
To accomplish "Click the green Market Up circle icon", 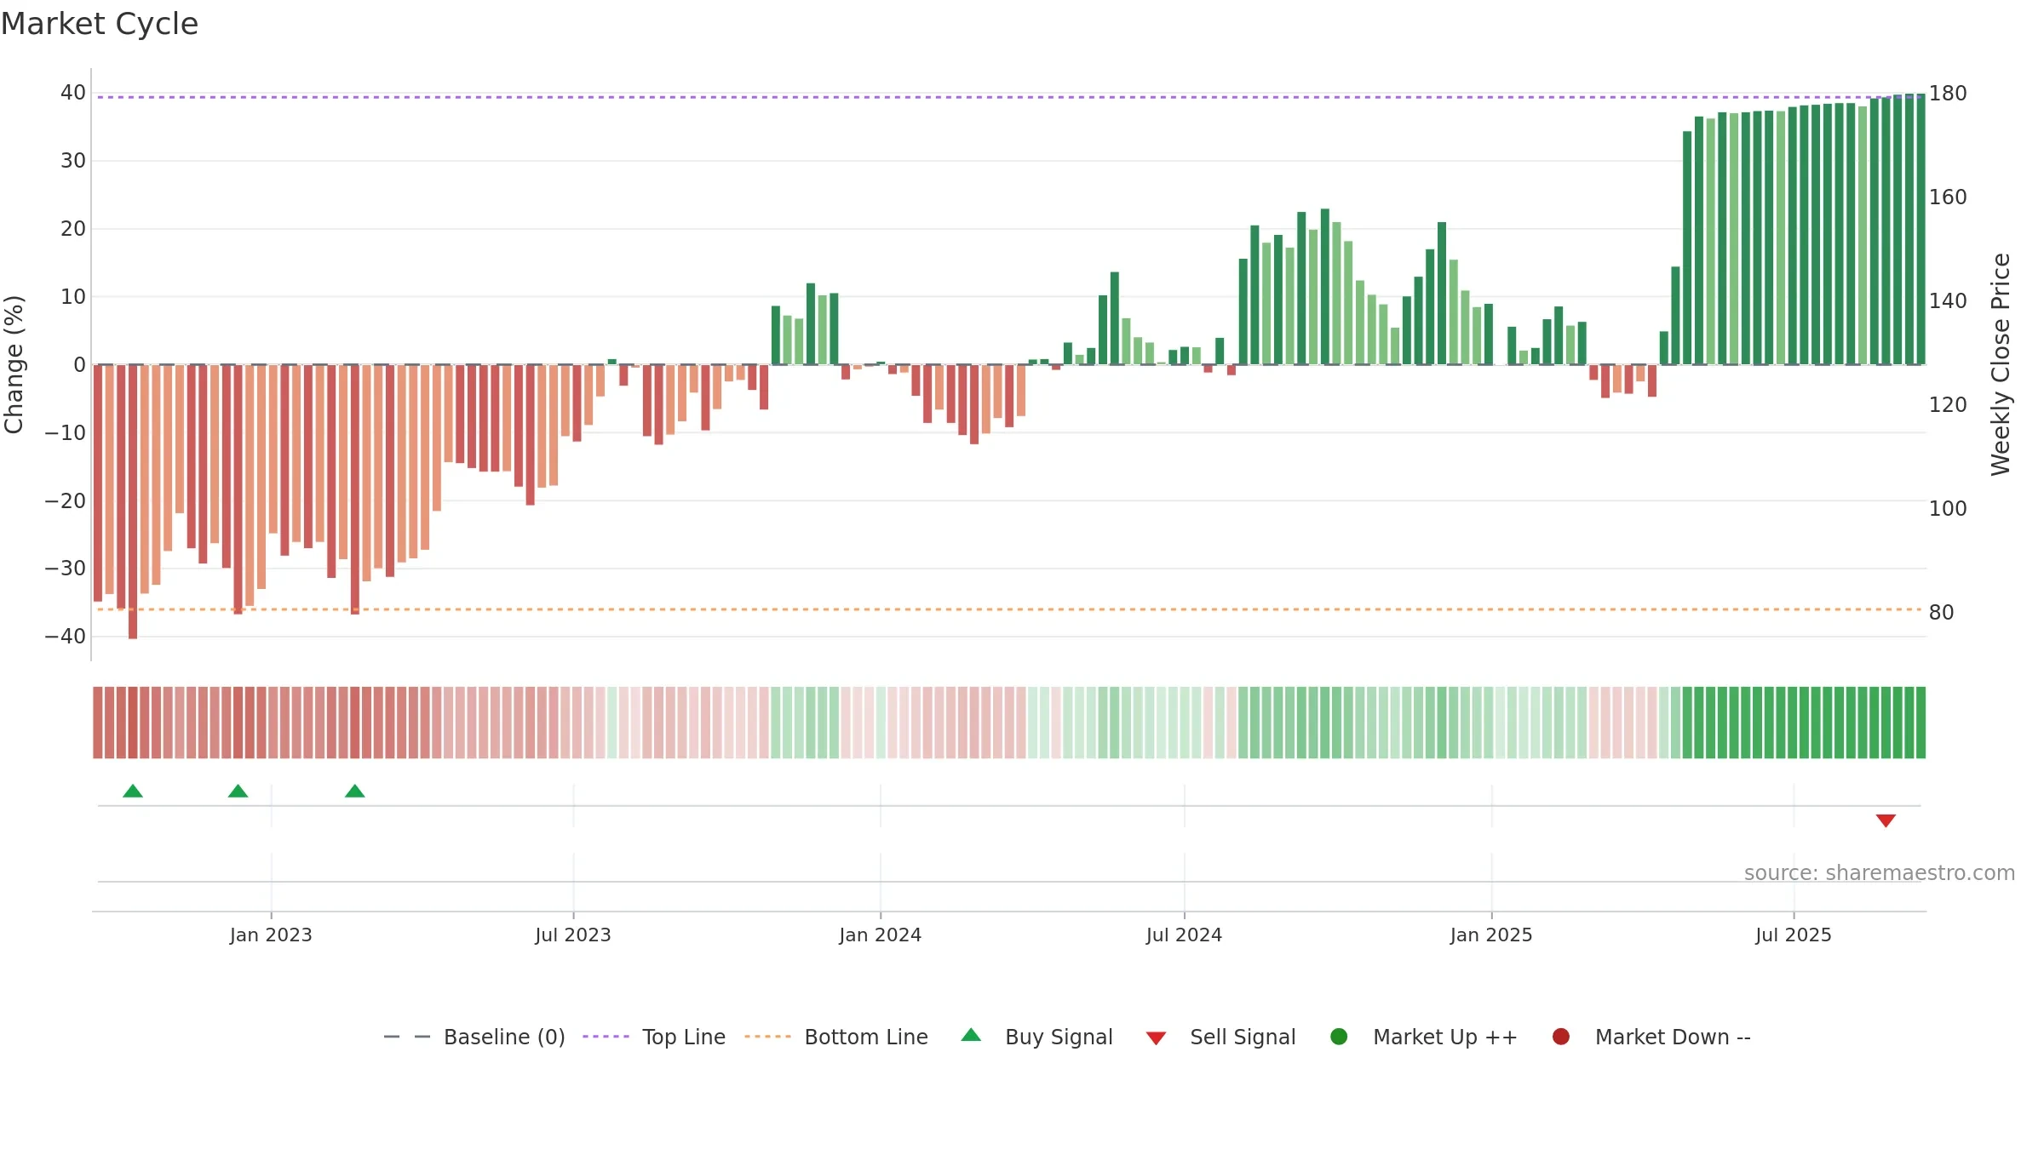I will [x=1339, y=1037].
